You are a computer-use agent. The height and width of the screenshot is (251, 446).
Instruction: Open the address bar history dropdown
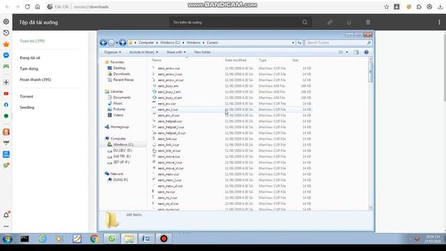click(x=293, y=43)
